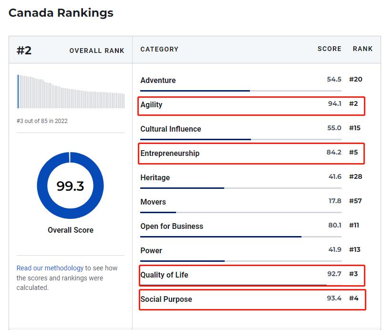Screen dimensions: 383x330
Task: Click the Movers score progress bar
Action: tap(240, 213)
